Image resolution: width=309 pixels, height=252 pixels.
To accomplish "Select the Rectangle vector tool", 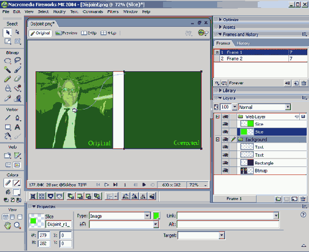I will (x=7, y=127).
